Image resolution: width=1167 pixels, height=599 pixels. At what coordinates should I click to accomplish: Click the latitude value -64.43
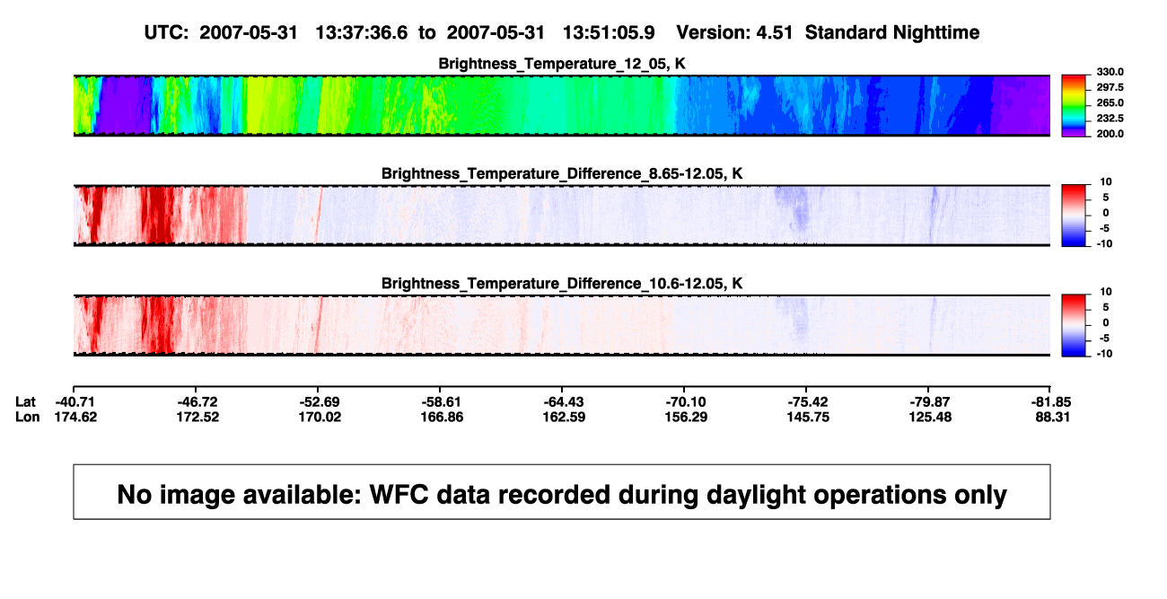(563, 401)
